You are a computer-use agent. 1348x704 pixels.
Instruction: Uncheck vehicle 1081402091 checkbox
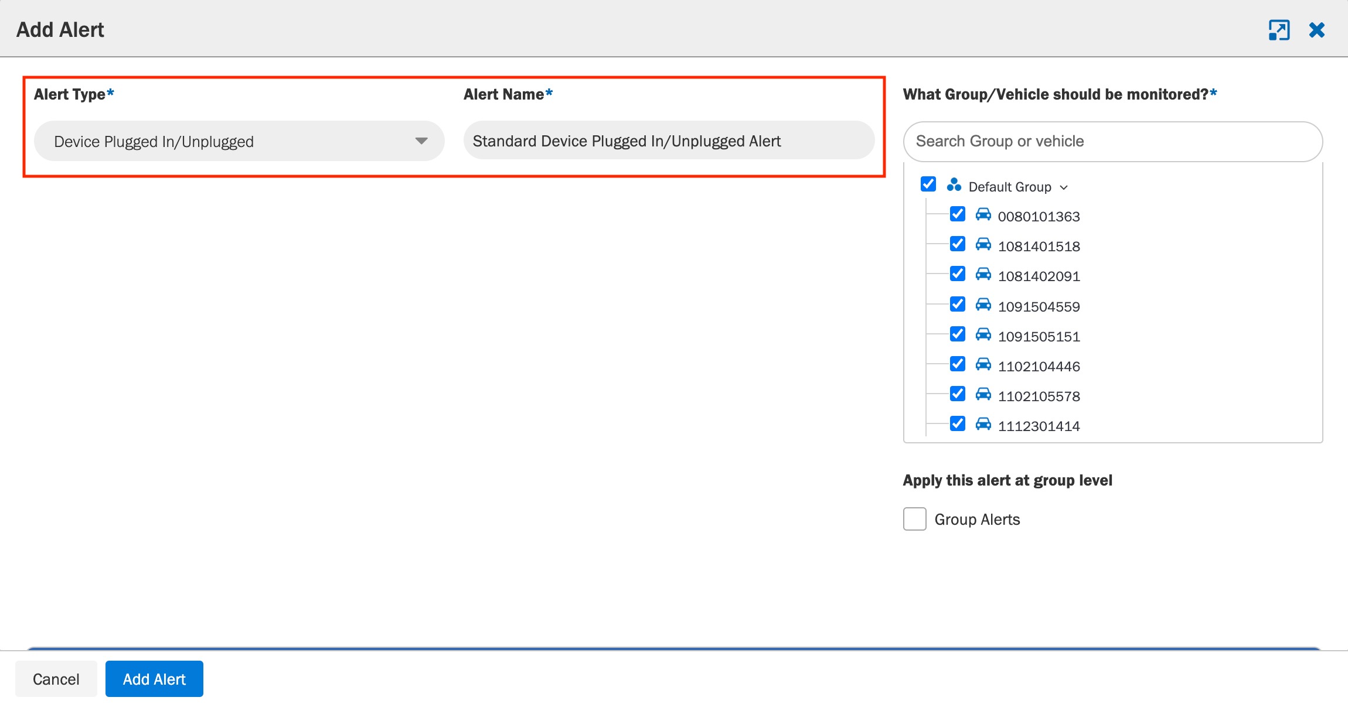click(958, 274)
